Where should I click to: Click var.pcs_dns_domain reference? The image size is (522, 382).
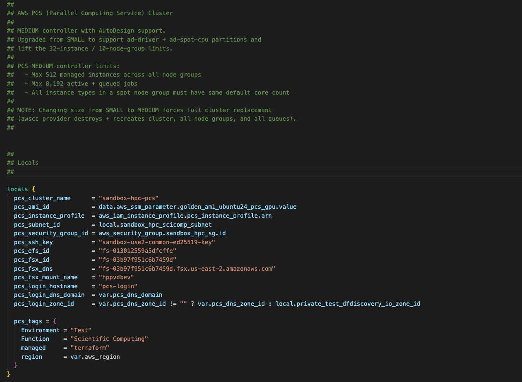coord(130,295)
